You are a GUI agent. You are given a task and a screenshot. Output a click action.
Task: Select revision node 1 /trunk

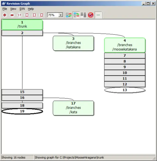pos(22,25)
